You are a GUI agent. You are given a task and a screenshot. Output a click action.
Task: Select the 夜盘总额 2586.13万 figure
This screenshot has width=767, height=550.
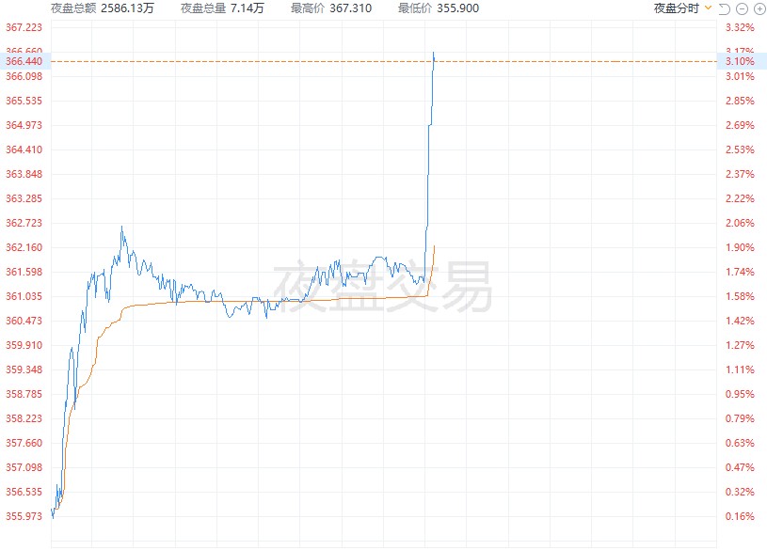click(x=103, y=8)
